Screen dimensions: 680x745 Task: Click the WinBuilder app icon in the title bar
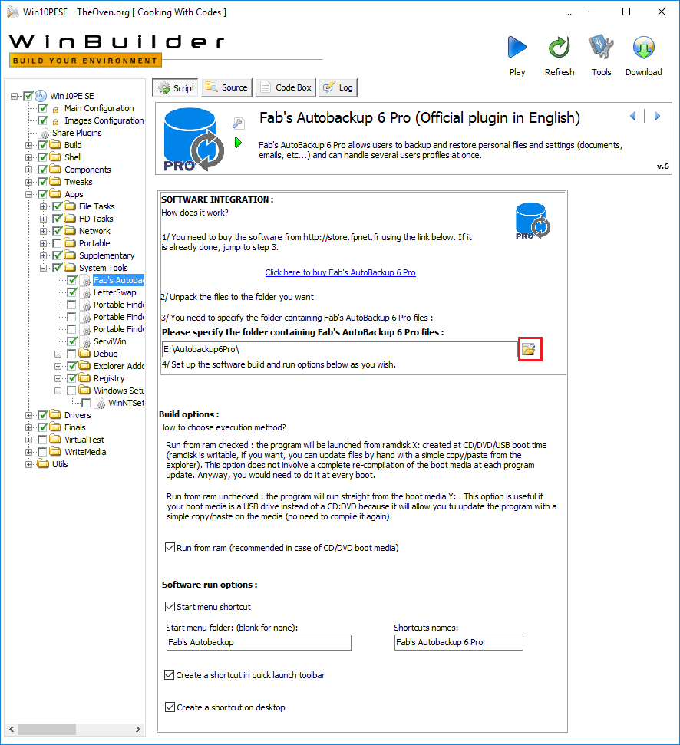pyautogui.click(x=13, y=12)
